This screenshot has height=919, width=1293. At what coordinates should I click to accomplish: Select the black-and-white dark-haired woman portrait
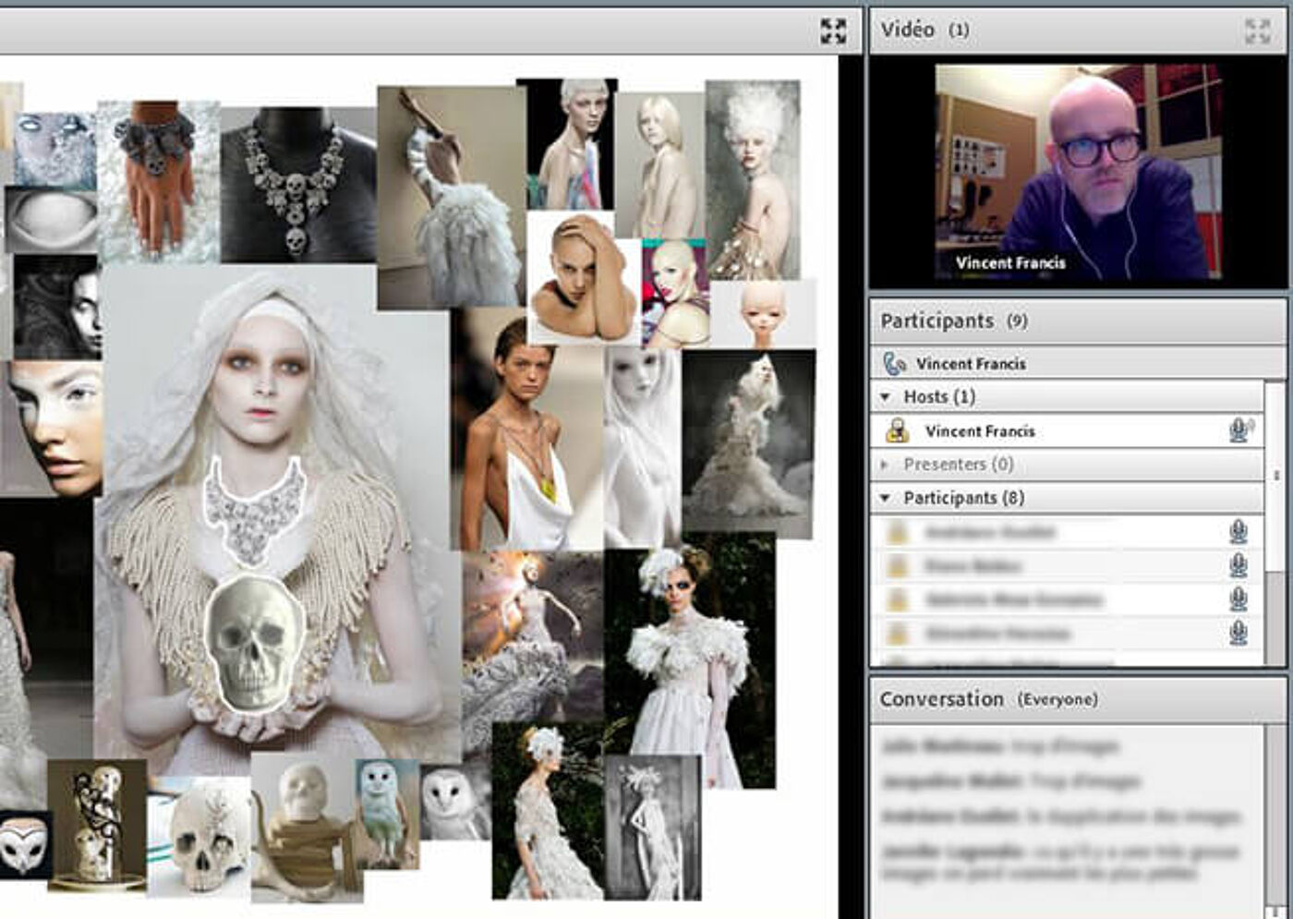tap(55, 307)
